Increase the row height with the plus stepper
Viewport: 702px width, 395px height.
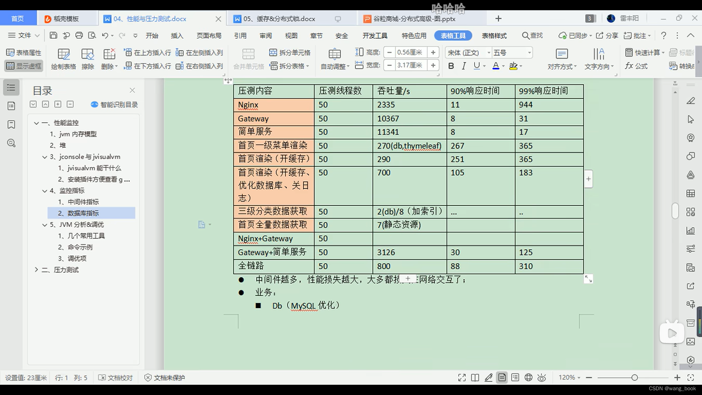(433, 52)
